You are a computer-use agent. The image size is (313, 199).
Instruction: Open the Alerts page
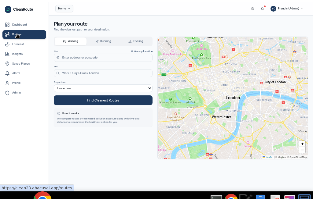24,73
